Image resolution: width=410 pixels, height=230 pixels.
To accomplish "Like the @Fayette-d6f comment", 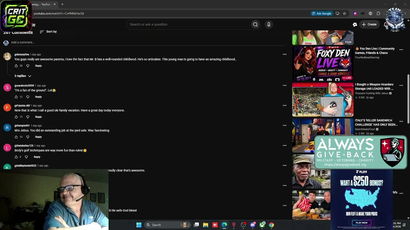I will (16, 117).
